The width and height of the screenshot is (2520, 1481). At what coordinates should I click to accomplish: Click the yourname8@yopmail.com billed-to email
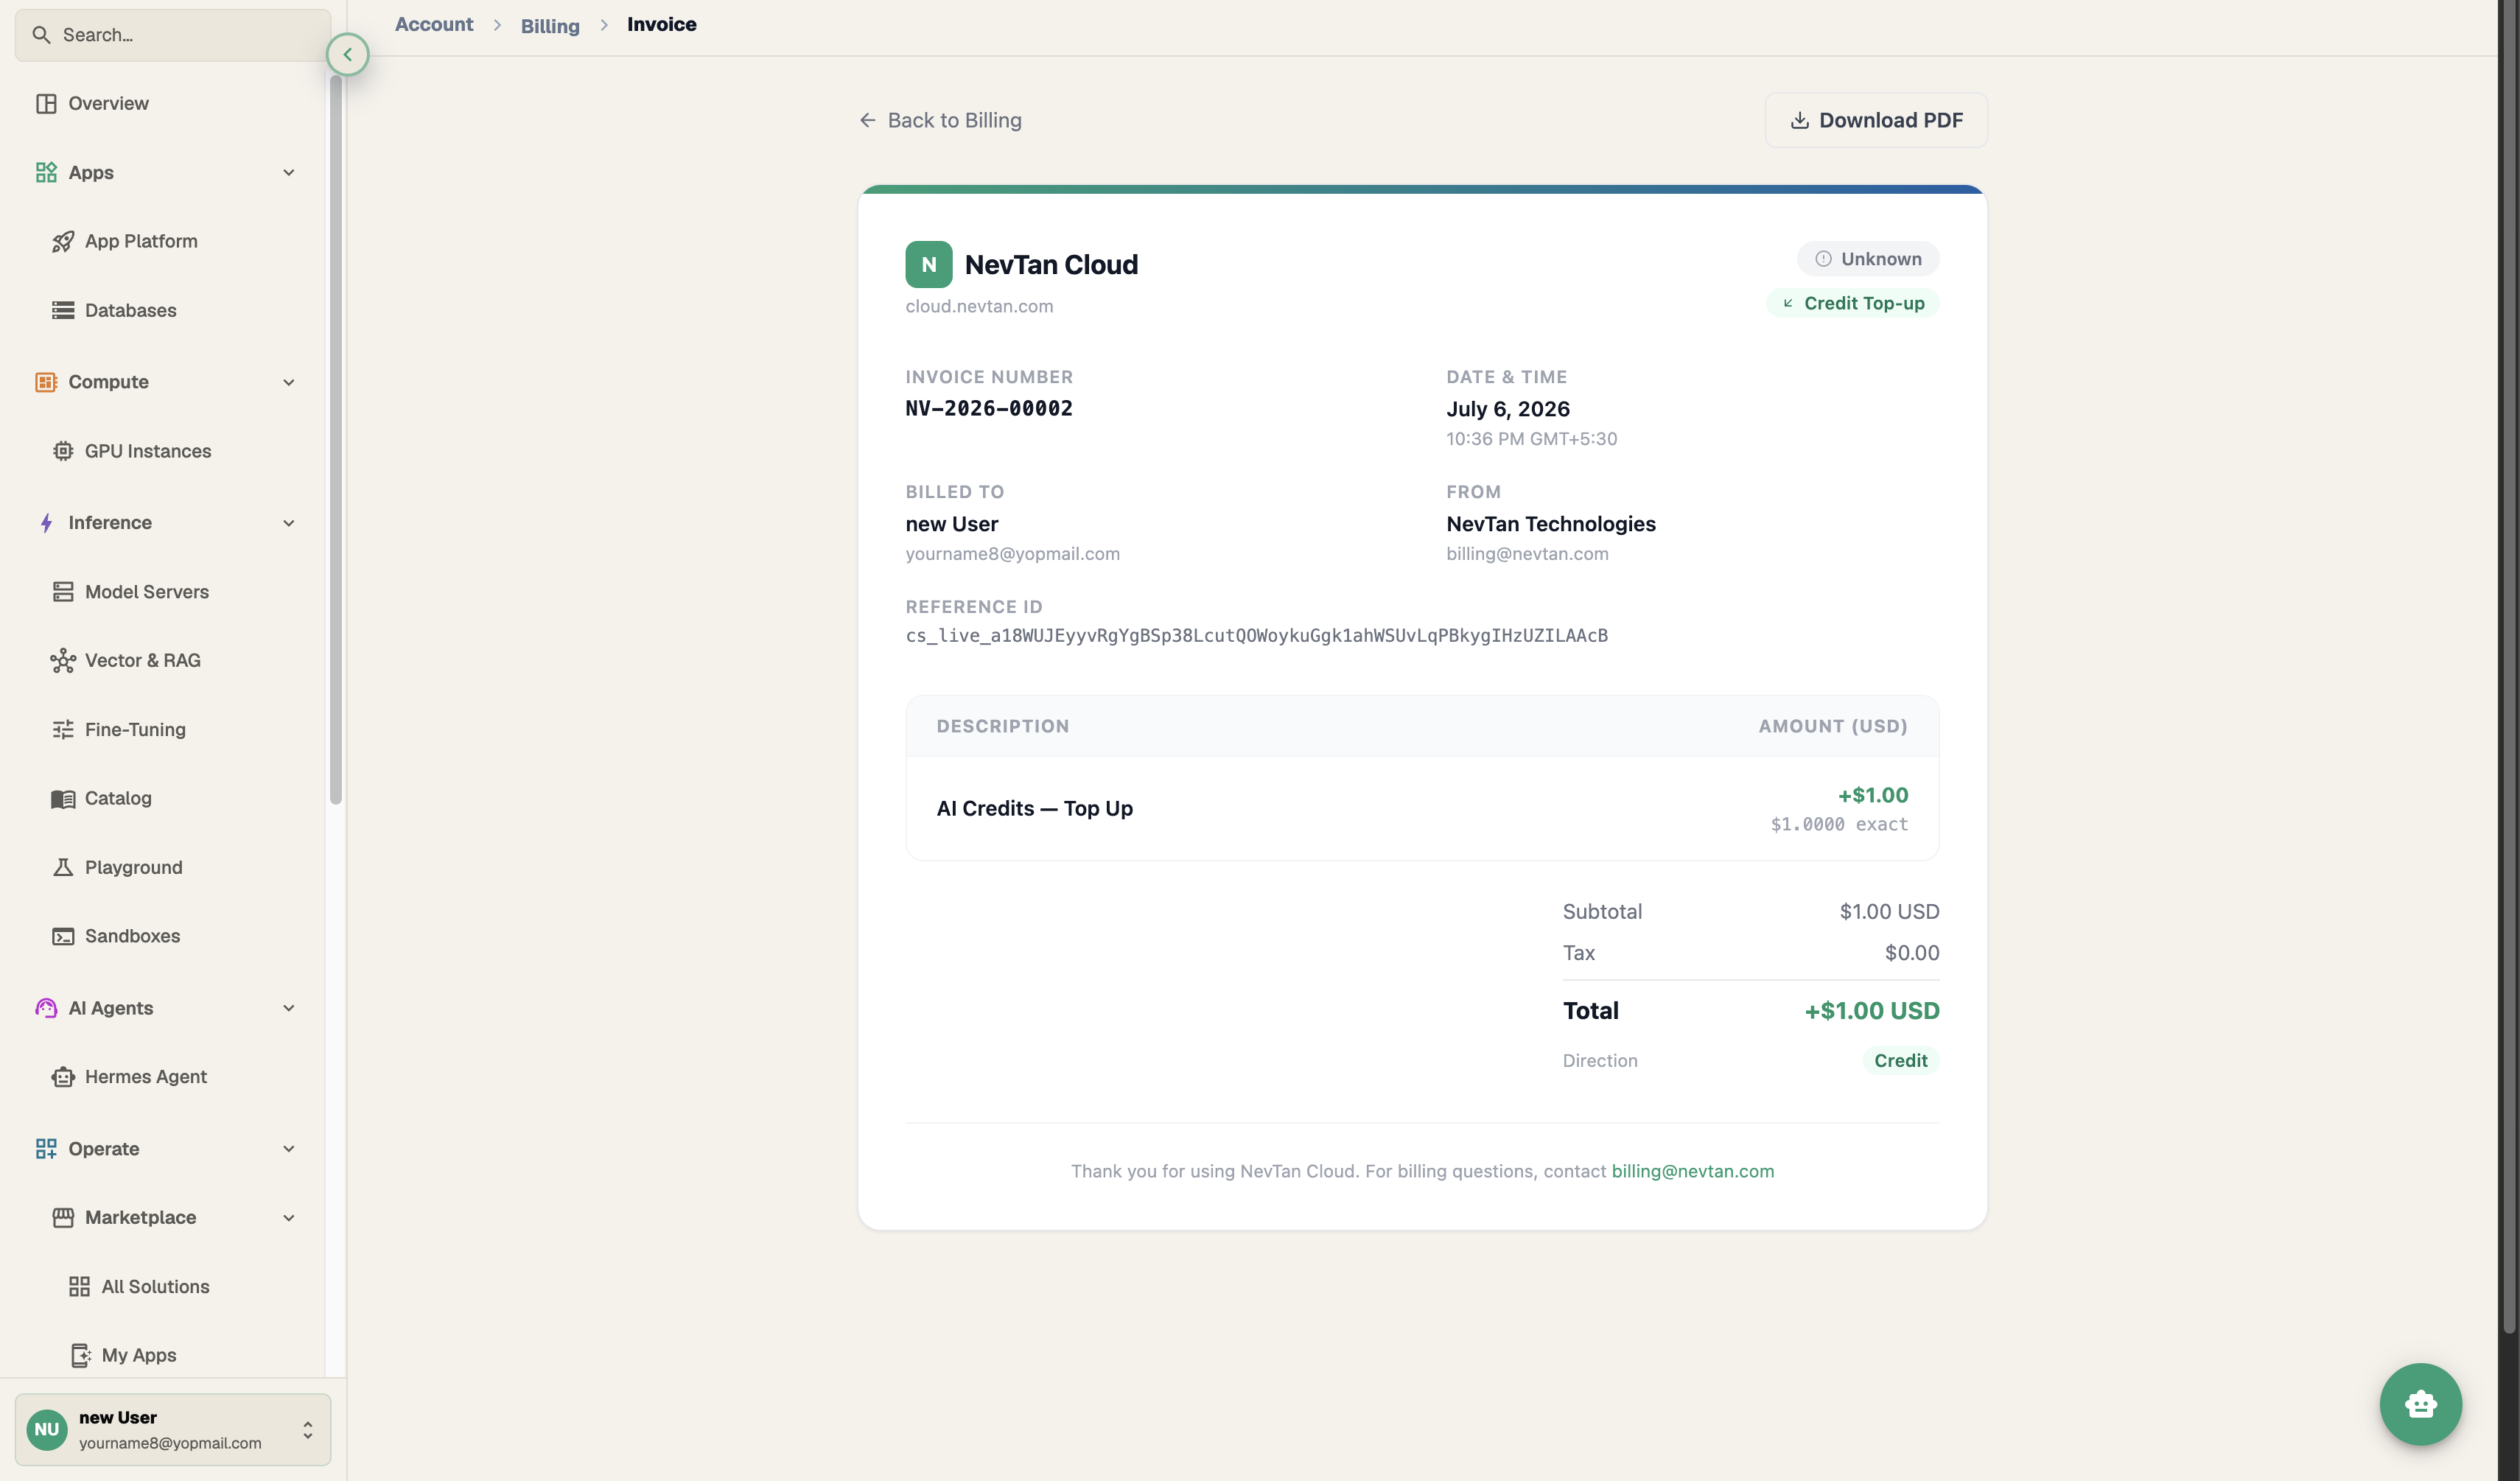point(1012,553)
